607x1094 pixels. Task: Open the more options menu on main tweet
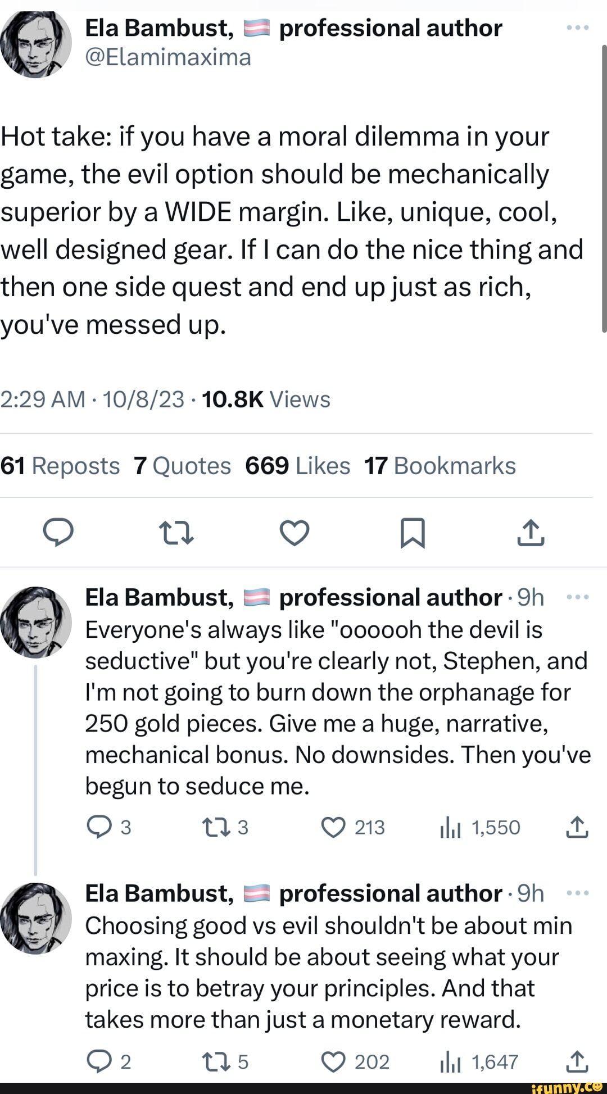coord(578,27)
